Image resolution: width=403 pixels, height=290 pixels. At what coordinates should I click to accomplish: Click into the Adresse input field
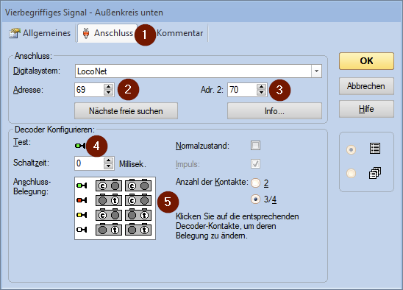(89, 90)
